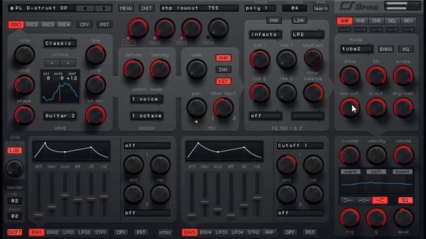Click the cut 1 filter knob
Viewport: 426px width, 239px height.
tap(260, 59)
